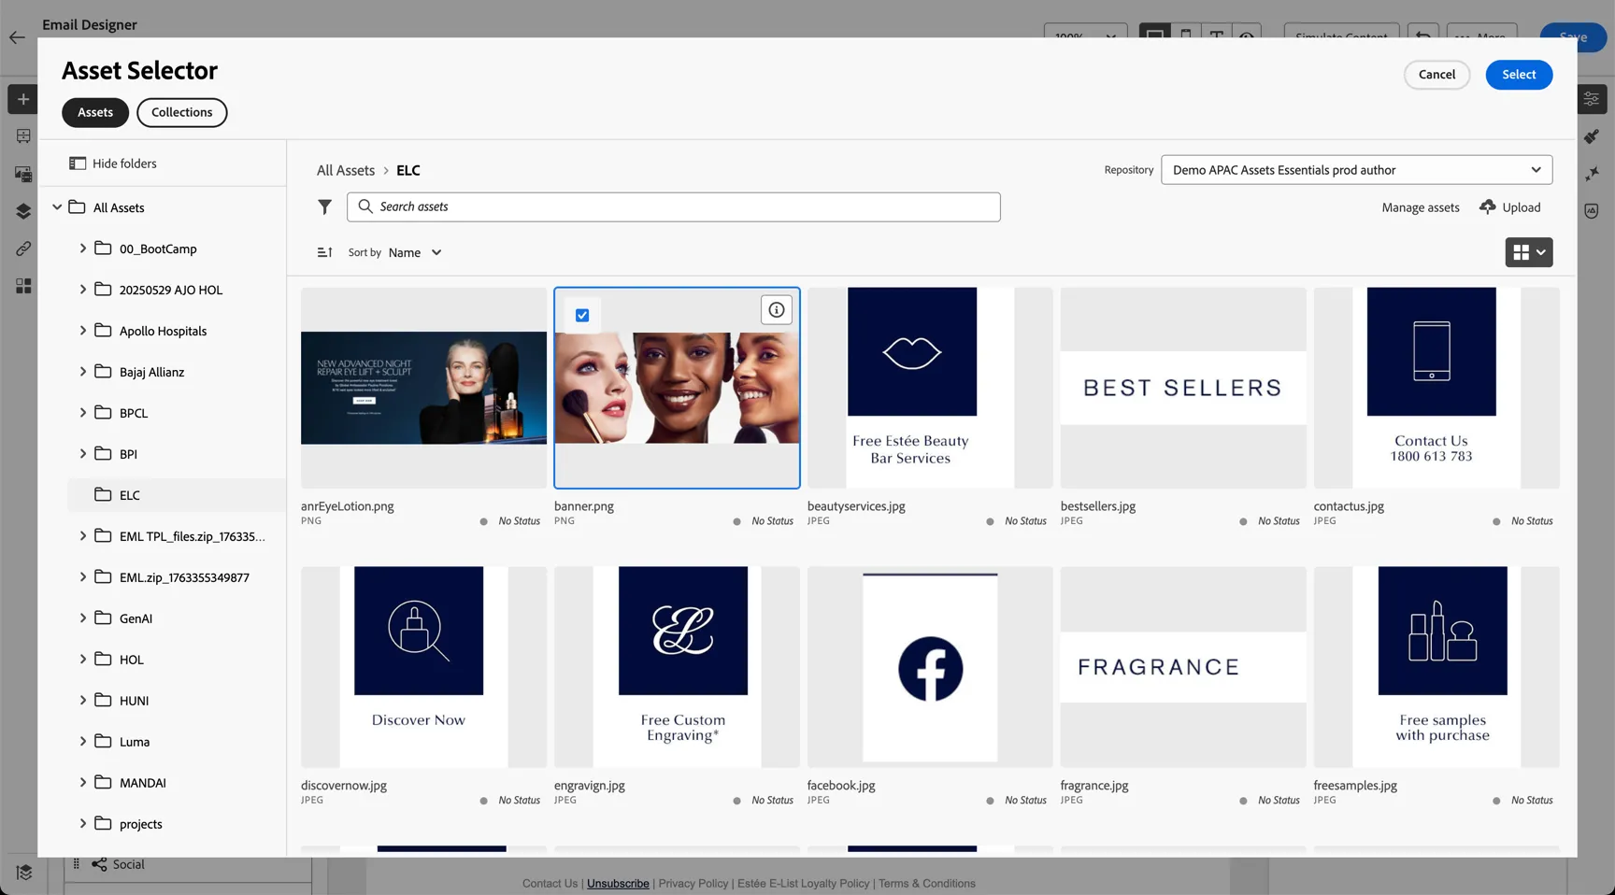Uncheck the banner.png selection checkbox
The image size is (1615, 895).
pyautogui.click(x=582, y=316)
